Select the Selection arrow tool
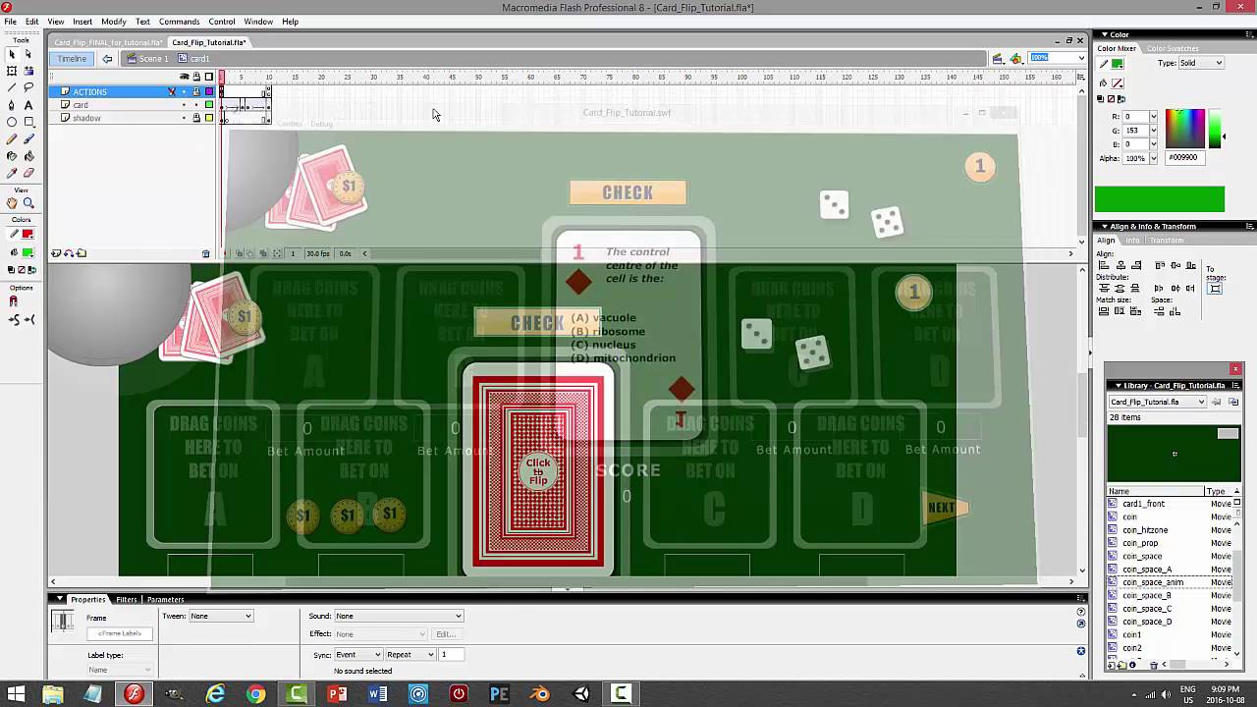The height and width of the screenshot is (707, 1257). pos(12,54)
